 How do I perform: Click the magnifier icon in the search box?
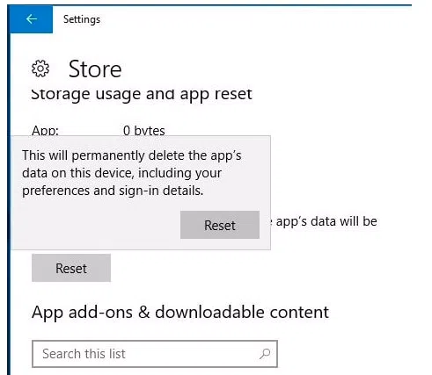(x=265, y=354)
